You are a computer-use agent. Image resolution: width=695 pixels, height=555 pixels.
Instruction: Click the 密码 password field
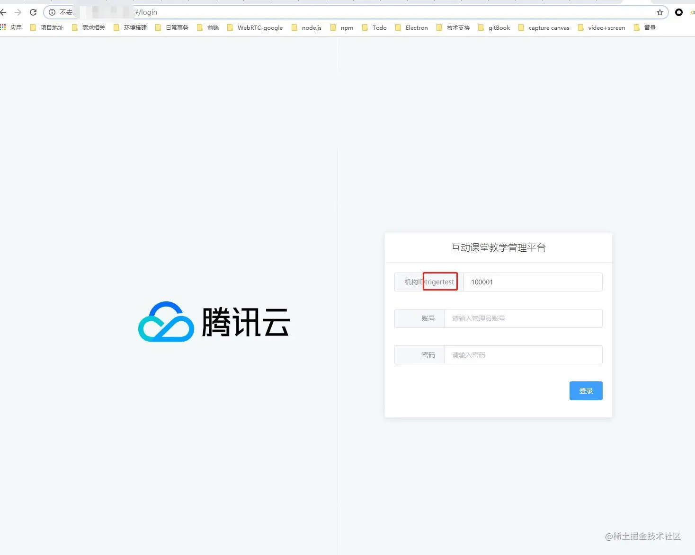tap(523, 355)
